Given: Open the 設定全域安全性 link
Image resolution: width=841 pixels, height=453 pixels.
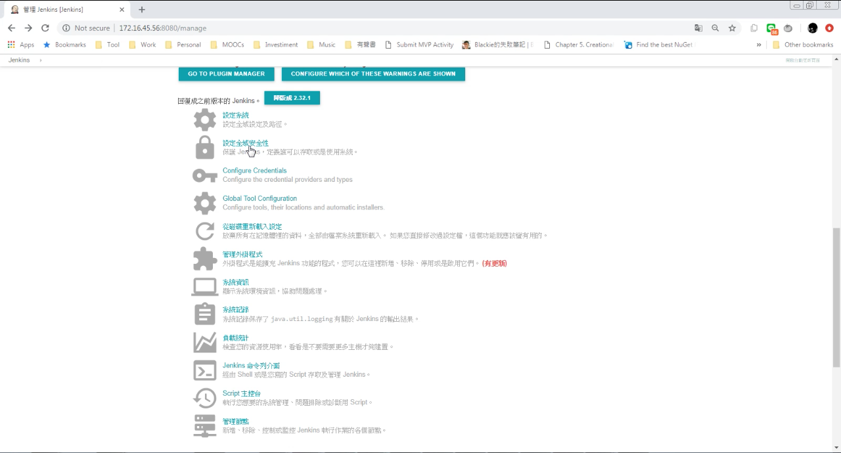Looking at the screenshot, I should click(x=245, y=142).
